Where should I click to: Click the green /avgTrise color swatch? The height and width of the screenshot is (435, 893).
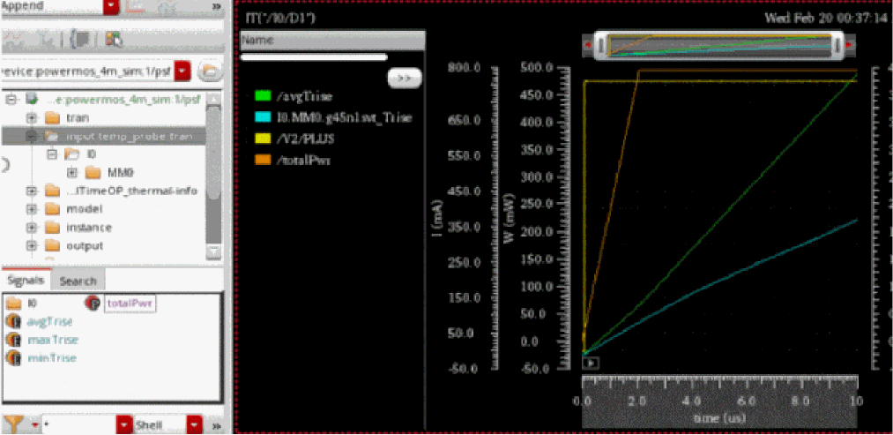(263, 96)
